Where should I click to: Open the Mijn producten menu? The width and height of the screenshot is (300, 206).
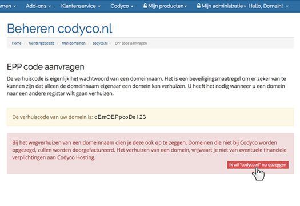coord(165,6)
